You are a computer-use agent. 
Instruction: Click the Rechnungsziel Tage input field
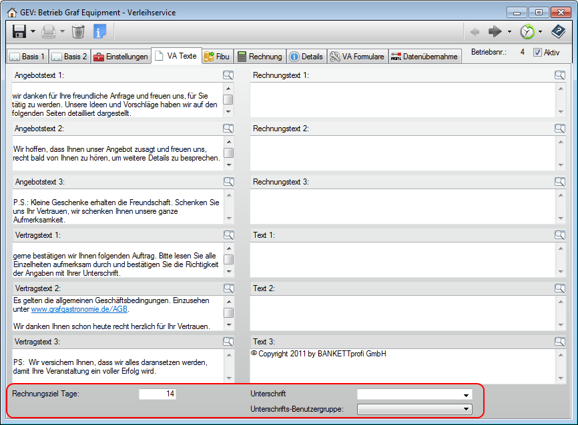pyautogui.click(x=158, y=394)
